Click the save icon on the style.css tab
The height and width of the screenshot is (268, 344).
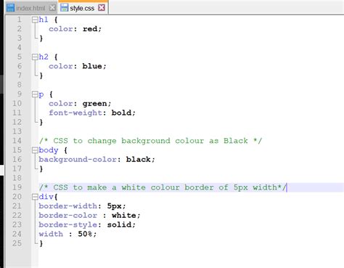coord(64,7)
